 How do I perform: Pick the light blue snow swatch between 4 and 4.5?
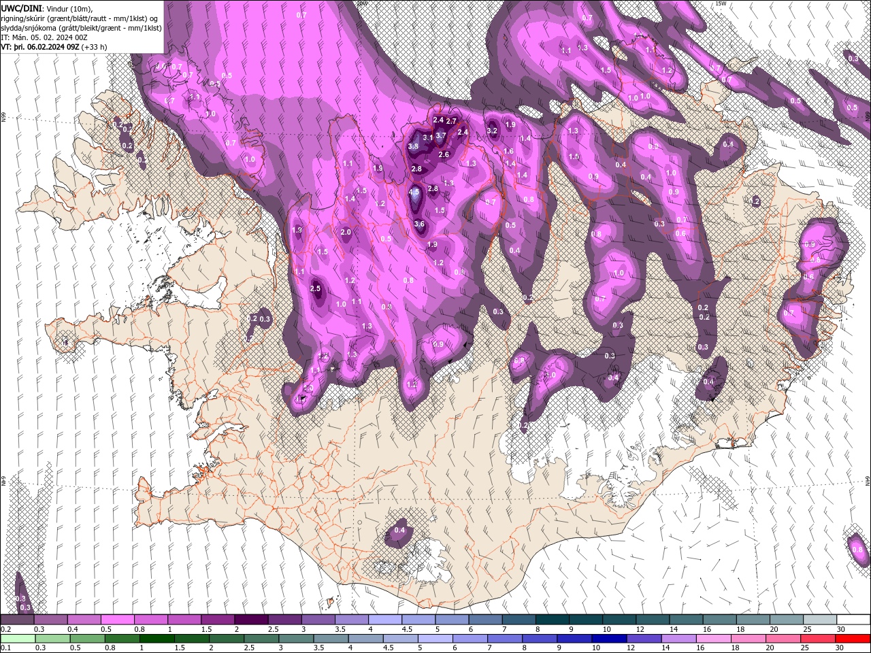point(384,619)
